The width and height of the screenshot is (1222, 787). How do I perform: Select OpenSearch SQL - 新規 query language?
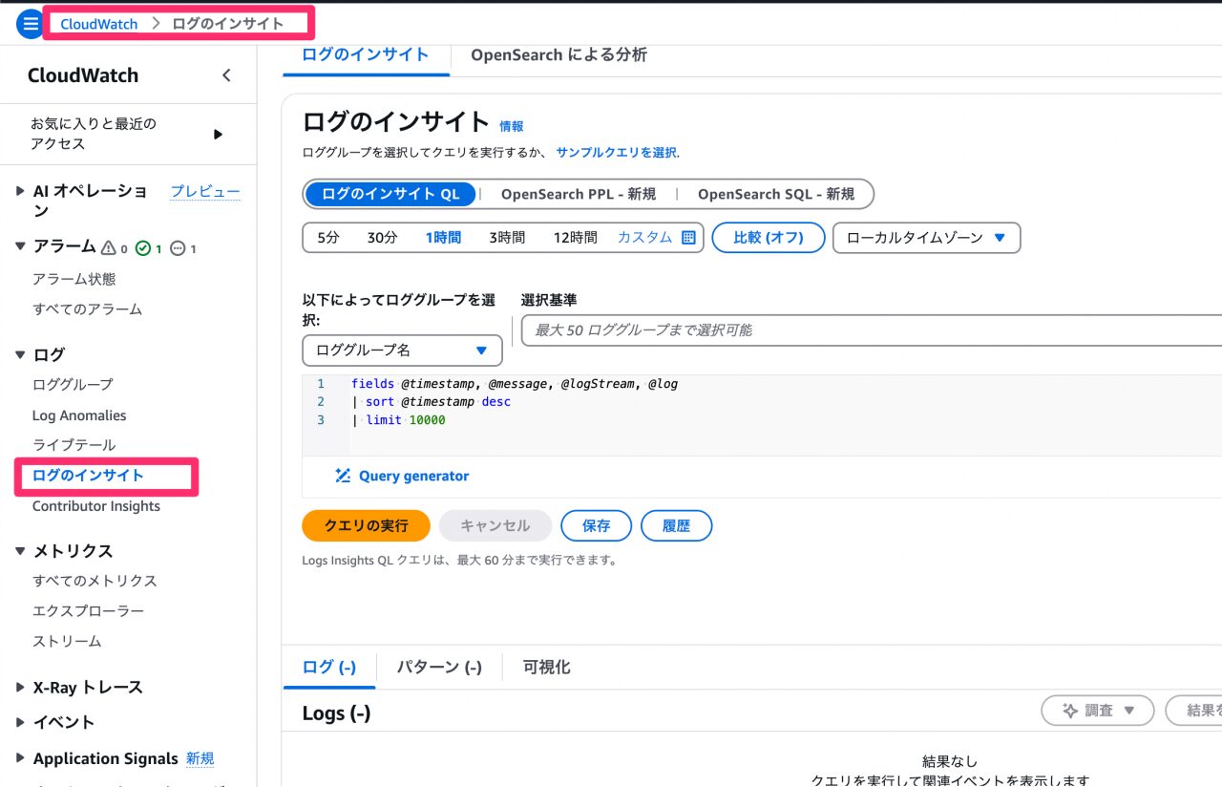point(776,194)
